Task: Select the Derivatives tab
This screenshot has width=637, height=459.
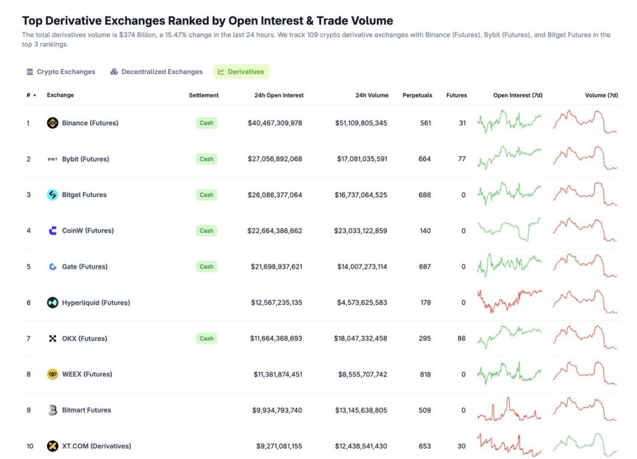Action: point(241,72)
